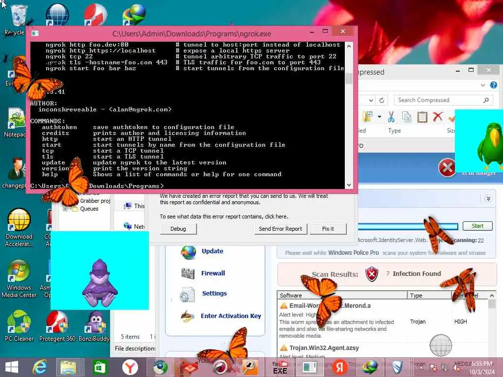Click the Debug button
The image size is (503, 377).
tap(178, 229)
